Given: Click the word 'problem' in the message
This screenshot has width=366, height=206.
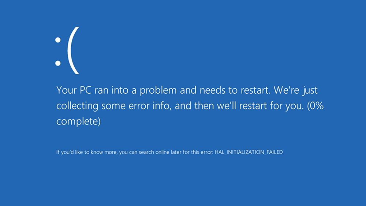Looking at the screenshot, I should [x=158, y=91].
